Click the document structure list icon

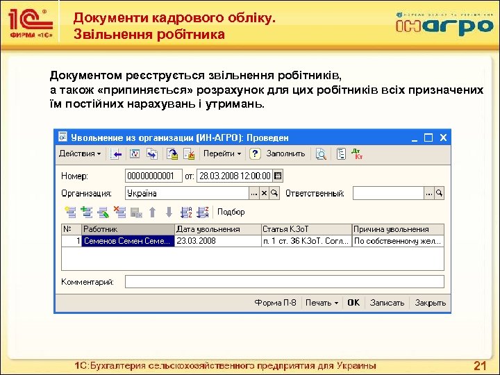coord(341,154)
